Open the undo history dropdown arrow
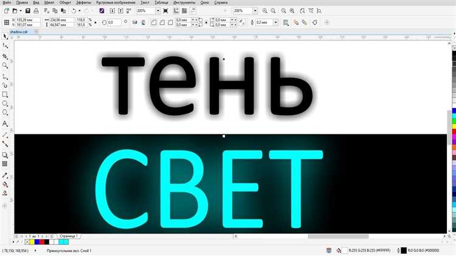Viewport: 456px width, 256px height. click(80, 11)
